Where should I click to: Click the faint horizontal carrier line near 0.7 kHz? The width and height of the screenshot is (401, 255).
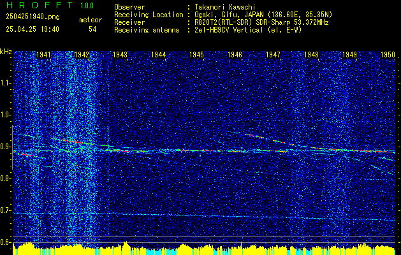[x=204, y=216]
